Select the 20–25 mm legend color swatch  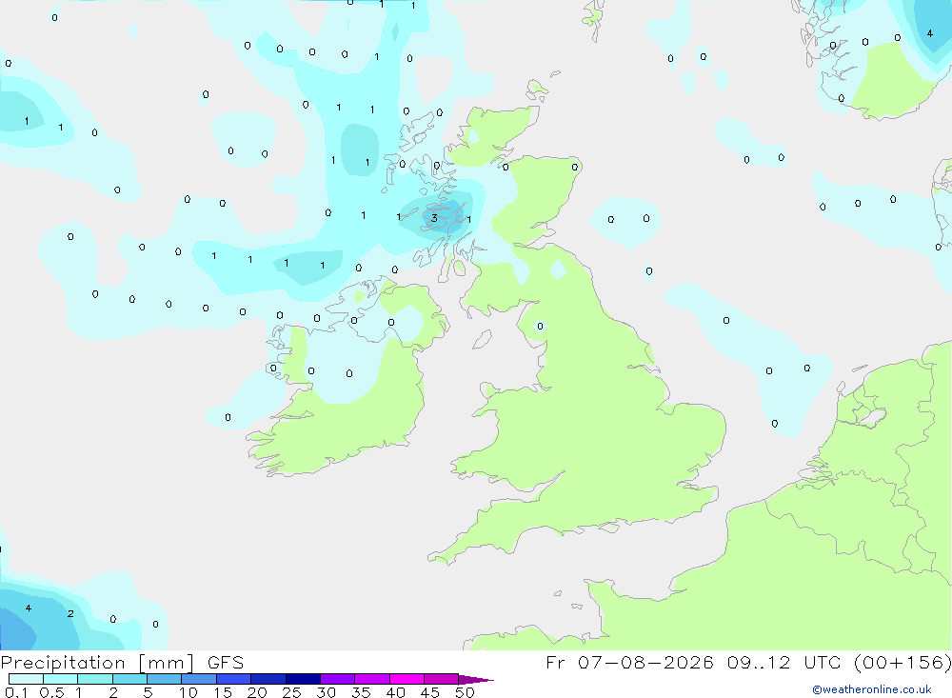coord(268,679)
